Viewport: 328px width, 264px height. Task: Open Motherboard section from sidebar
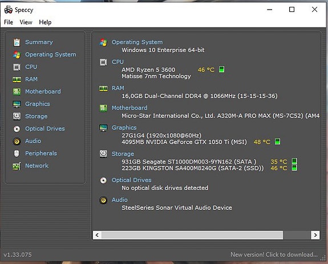point(43,92)
